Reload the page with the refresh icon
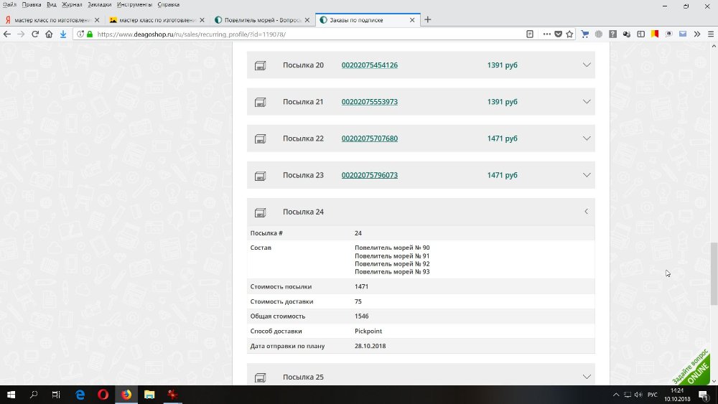718x404 pixels. [34, 34]
